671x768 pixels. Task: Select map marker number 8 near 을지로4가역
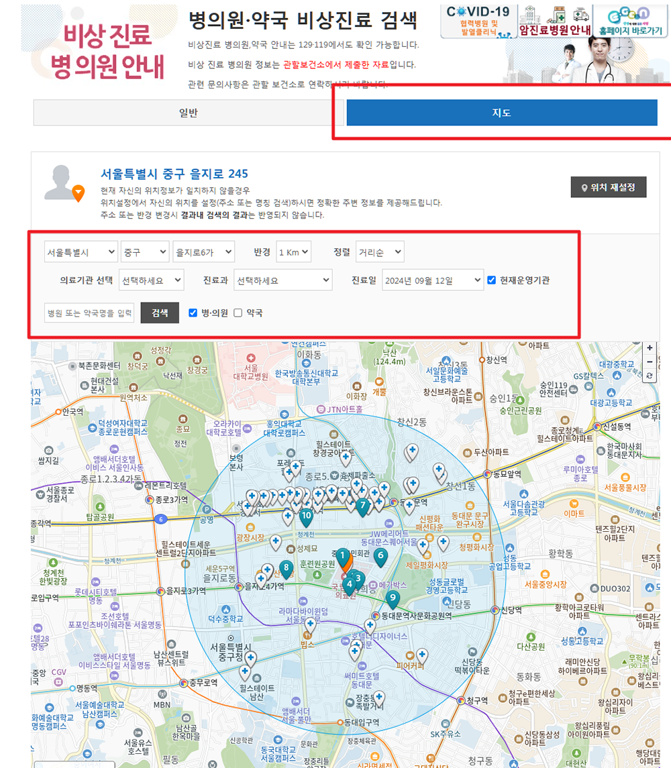287,567
